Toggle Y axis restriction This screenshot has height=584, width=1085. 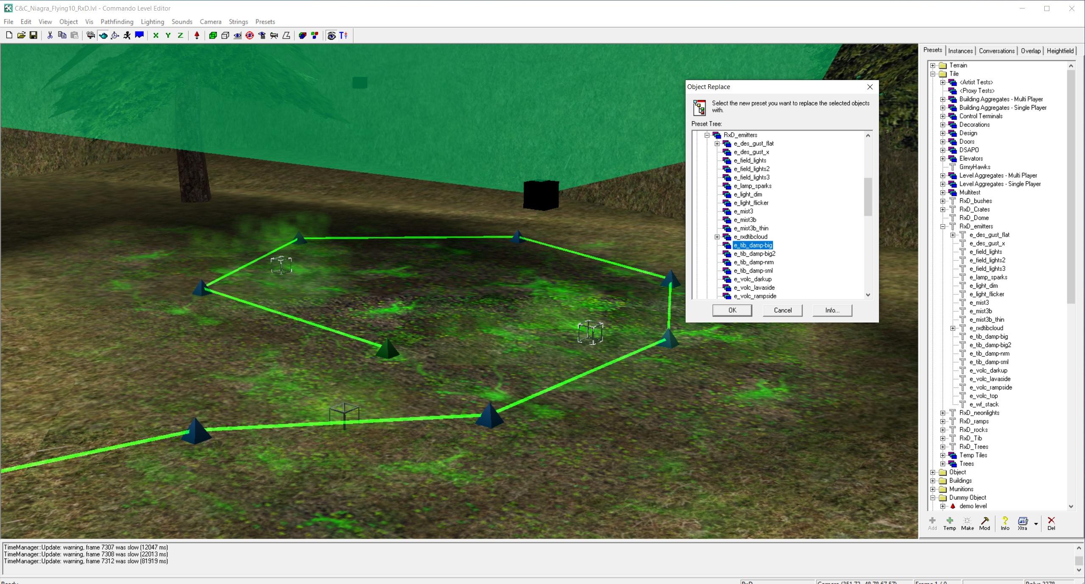tap(168, 36)
